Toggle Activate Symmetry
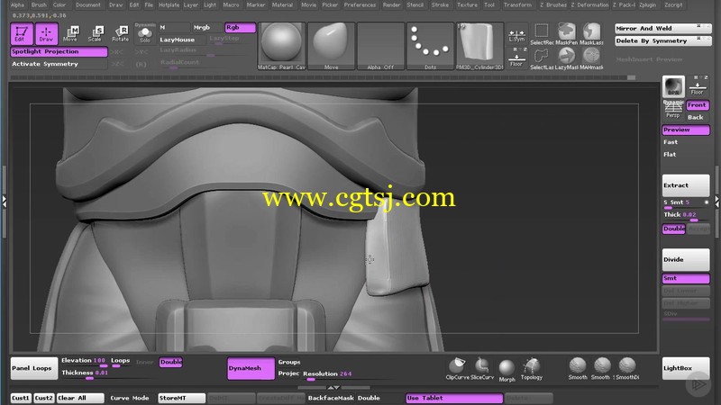 pyautogui.click(x=59, y=64)
